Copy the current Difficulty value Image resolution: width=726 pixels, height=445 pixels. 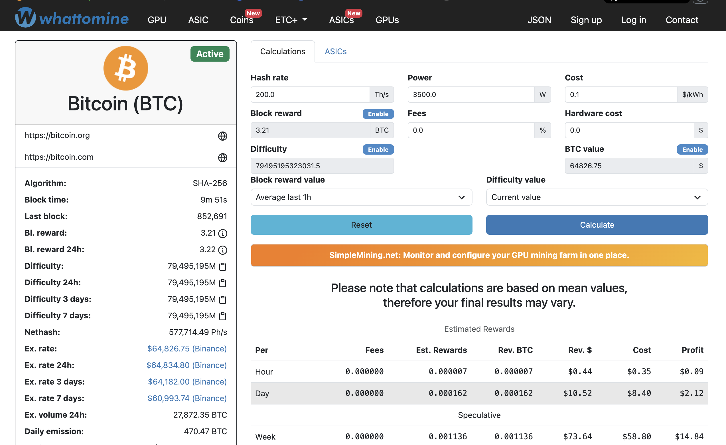(223, 266)
